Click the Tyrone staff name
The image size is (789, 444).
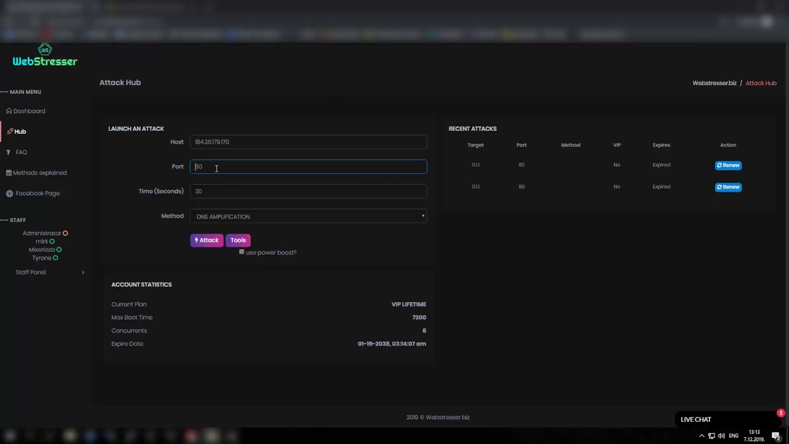(42, 258)
